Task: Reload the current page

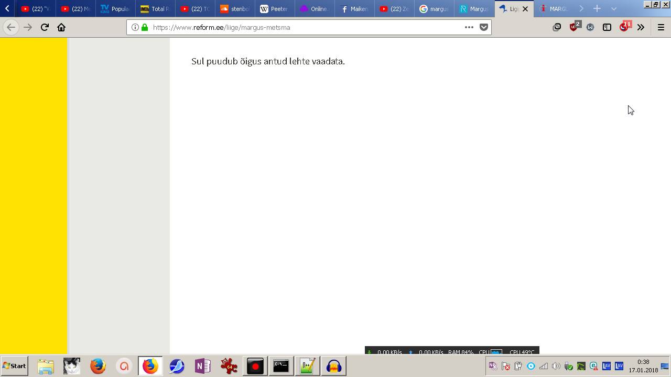Action: point(45,27)
